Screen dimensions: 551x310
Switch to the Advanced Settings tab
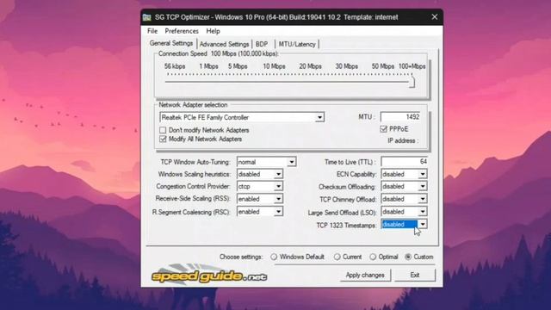224,44
